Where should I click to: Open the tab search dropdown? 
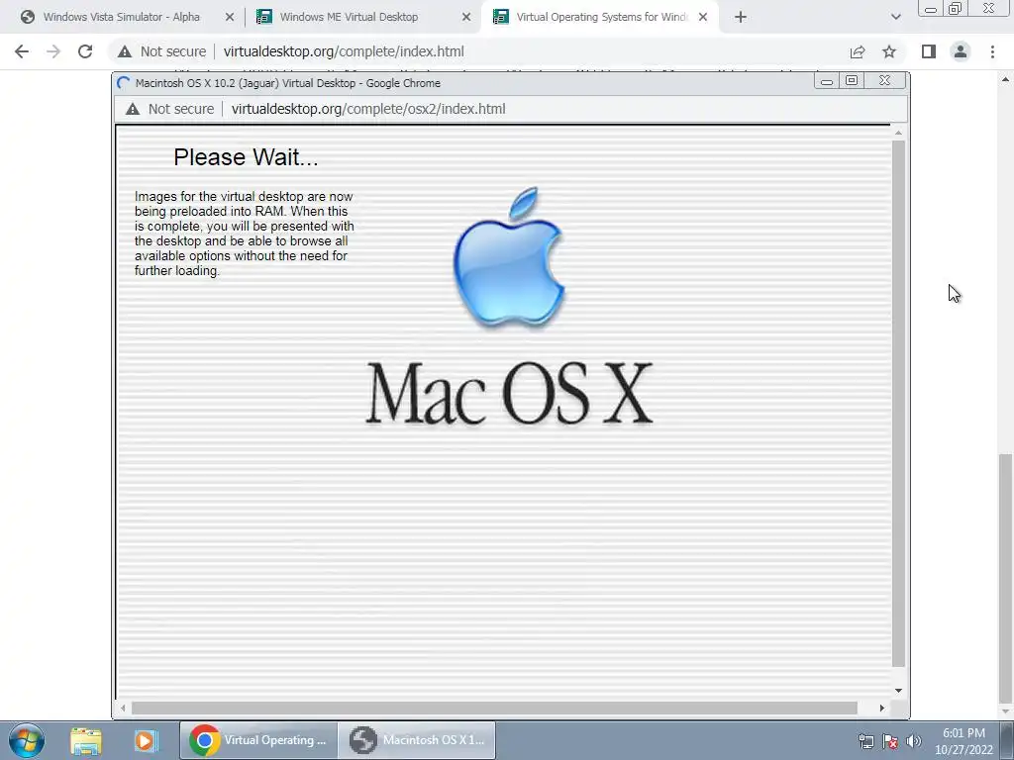[895, 18]
